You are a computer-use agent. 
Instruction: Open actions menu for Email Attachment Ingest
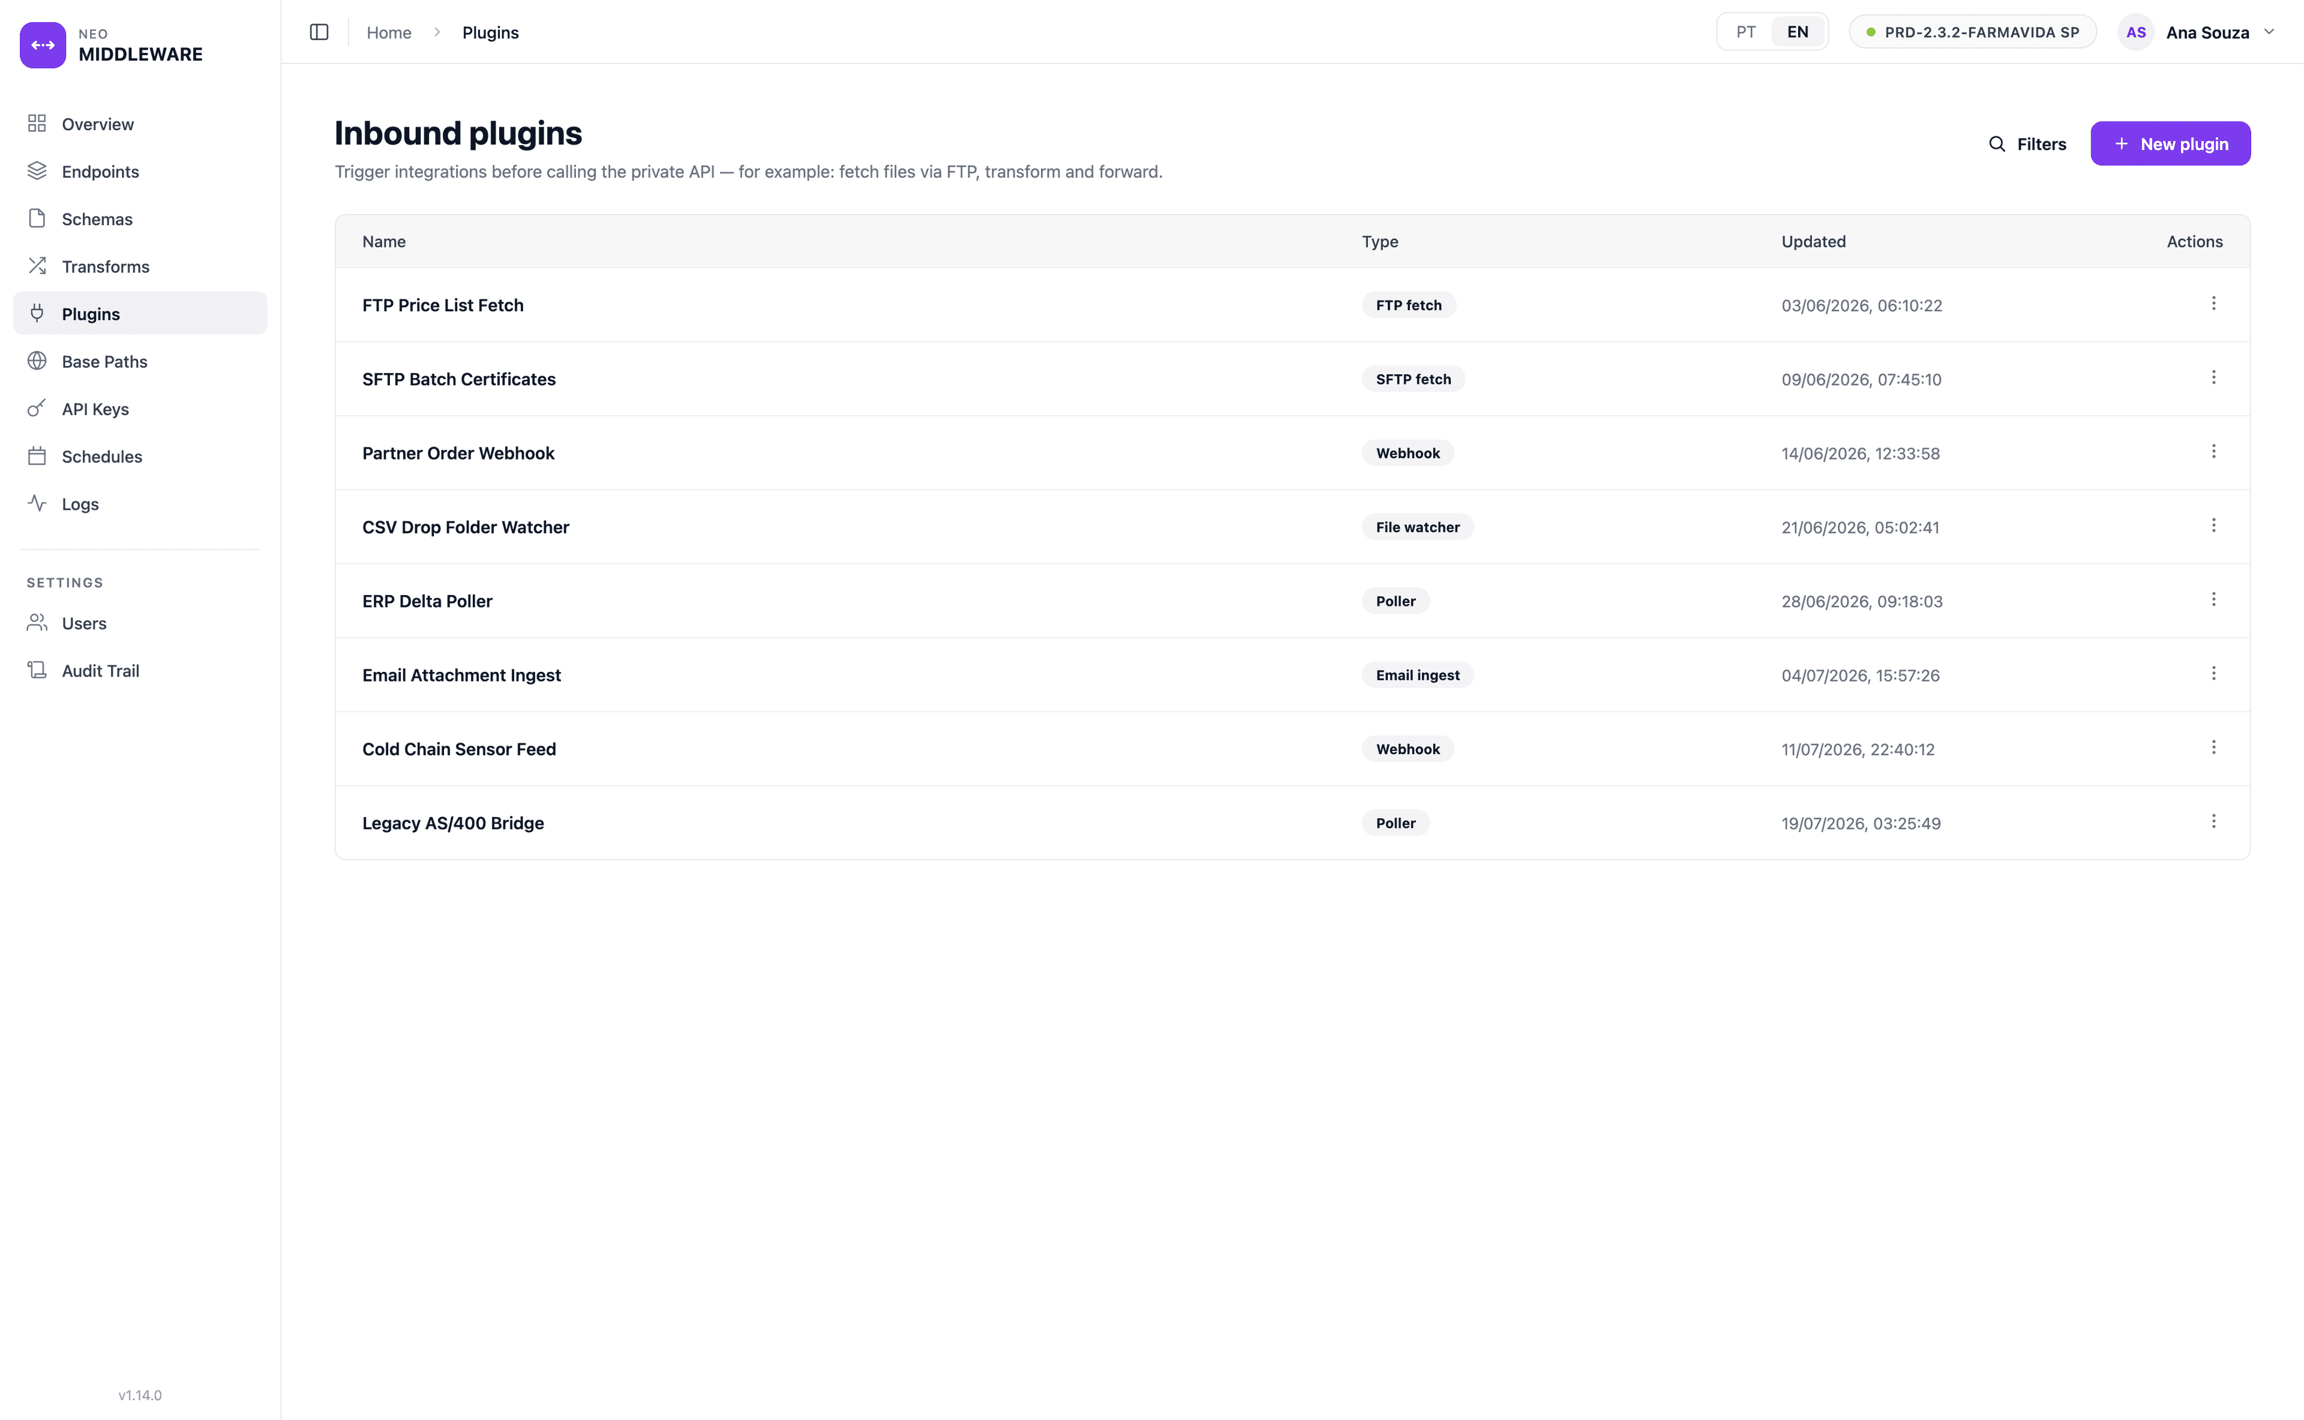pyautogui.click(x=2214, y=673)
